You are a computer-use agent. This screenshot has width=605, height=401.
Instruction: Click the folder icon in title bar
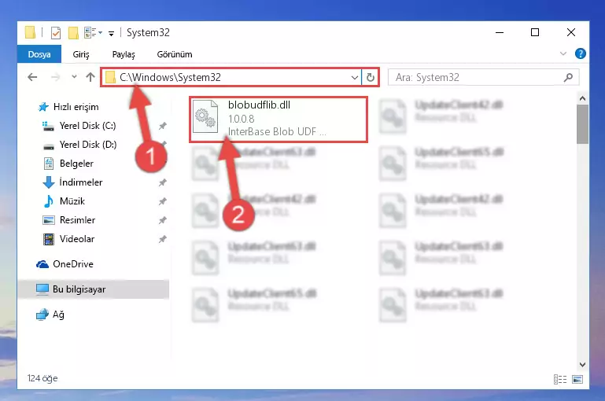click(30, 32)
